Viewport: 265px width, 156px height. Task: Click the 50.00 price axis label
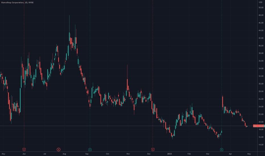[261, 7]
